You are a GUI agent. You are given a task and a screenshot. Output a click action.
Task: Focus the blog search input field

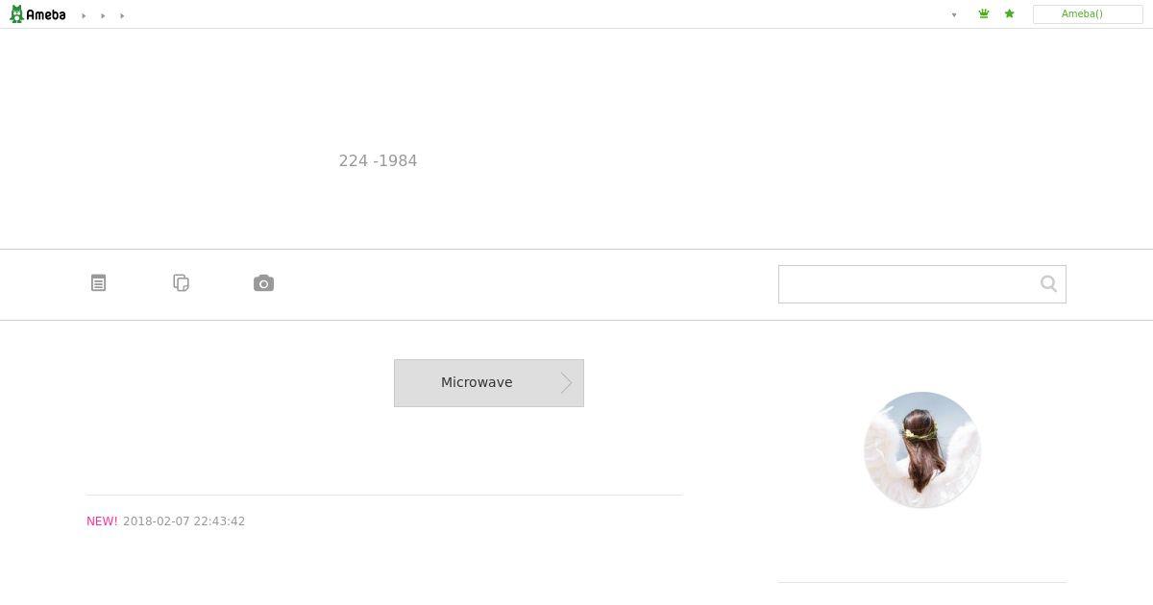(x=908, y=284)
